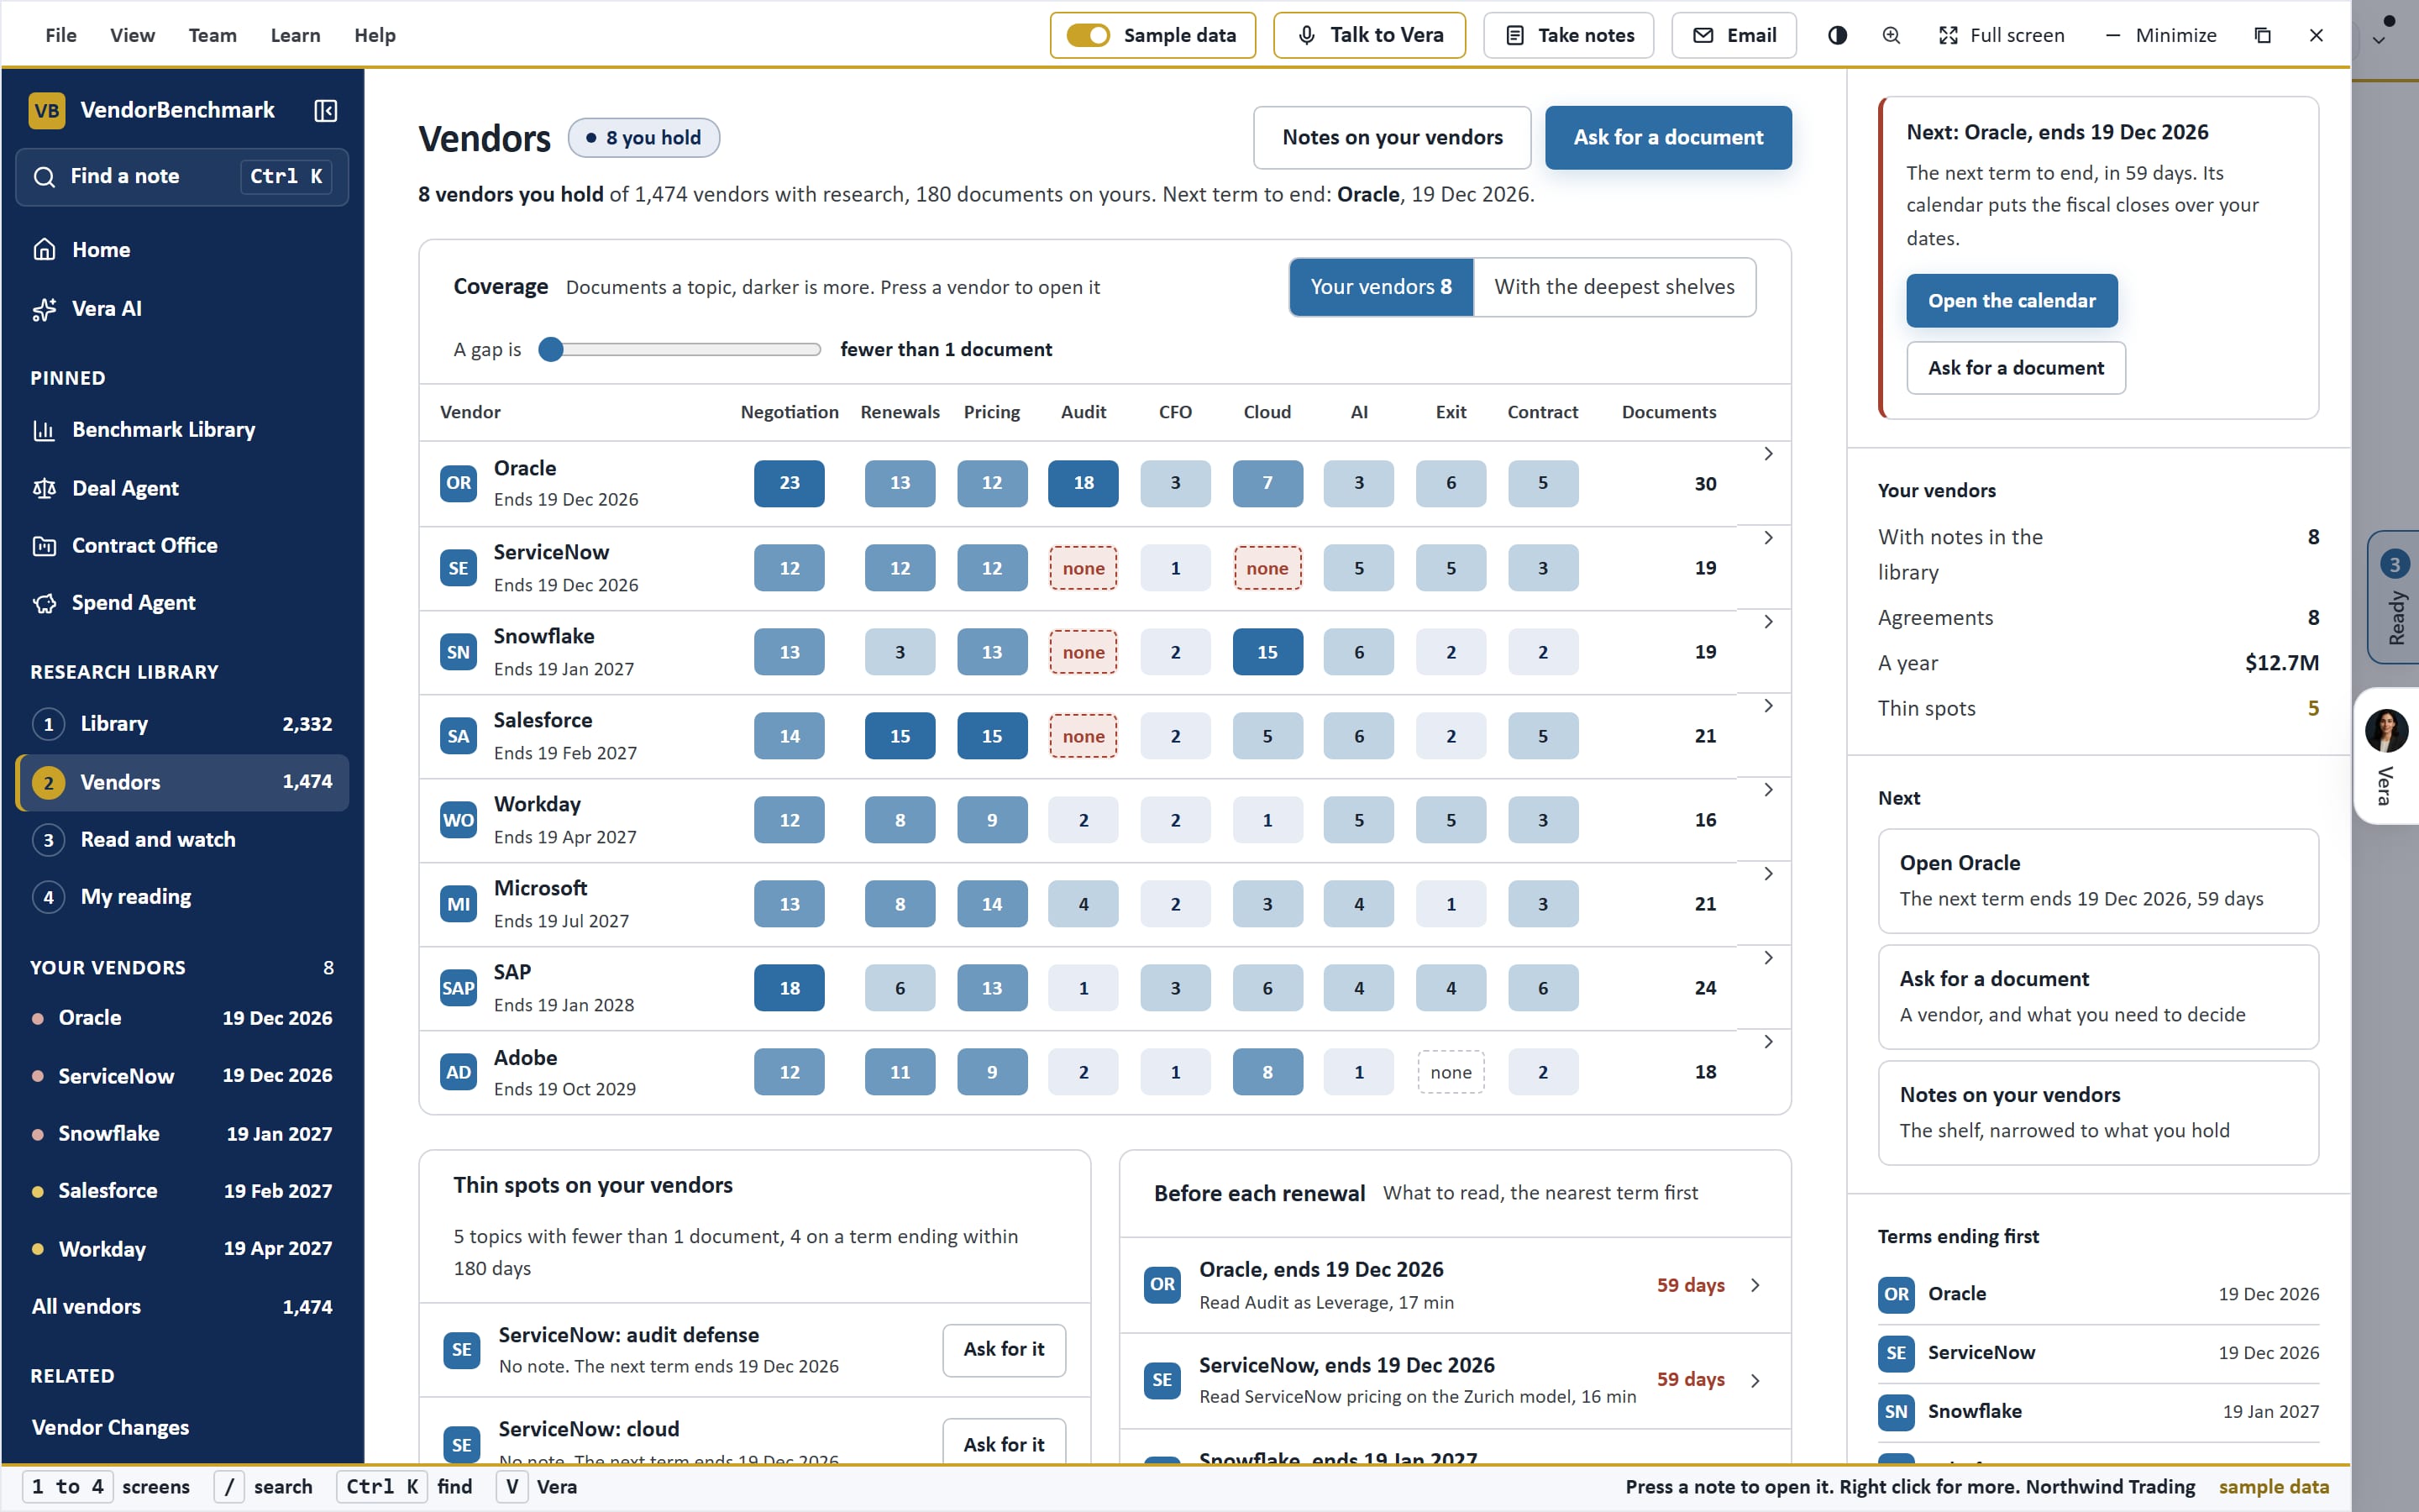Open Deal Agent scales icon
Viewport: 2419px width, 1512px height.
coord(44,488)
